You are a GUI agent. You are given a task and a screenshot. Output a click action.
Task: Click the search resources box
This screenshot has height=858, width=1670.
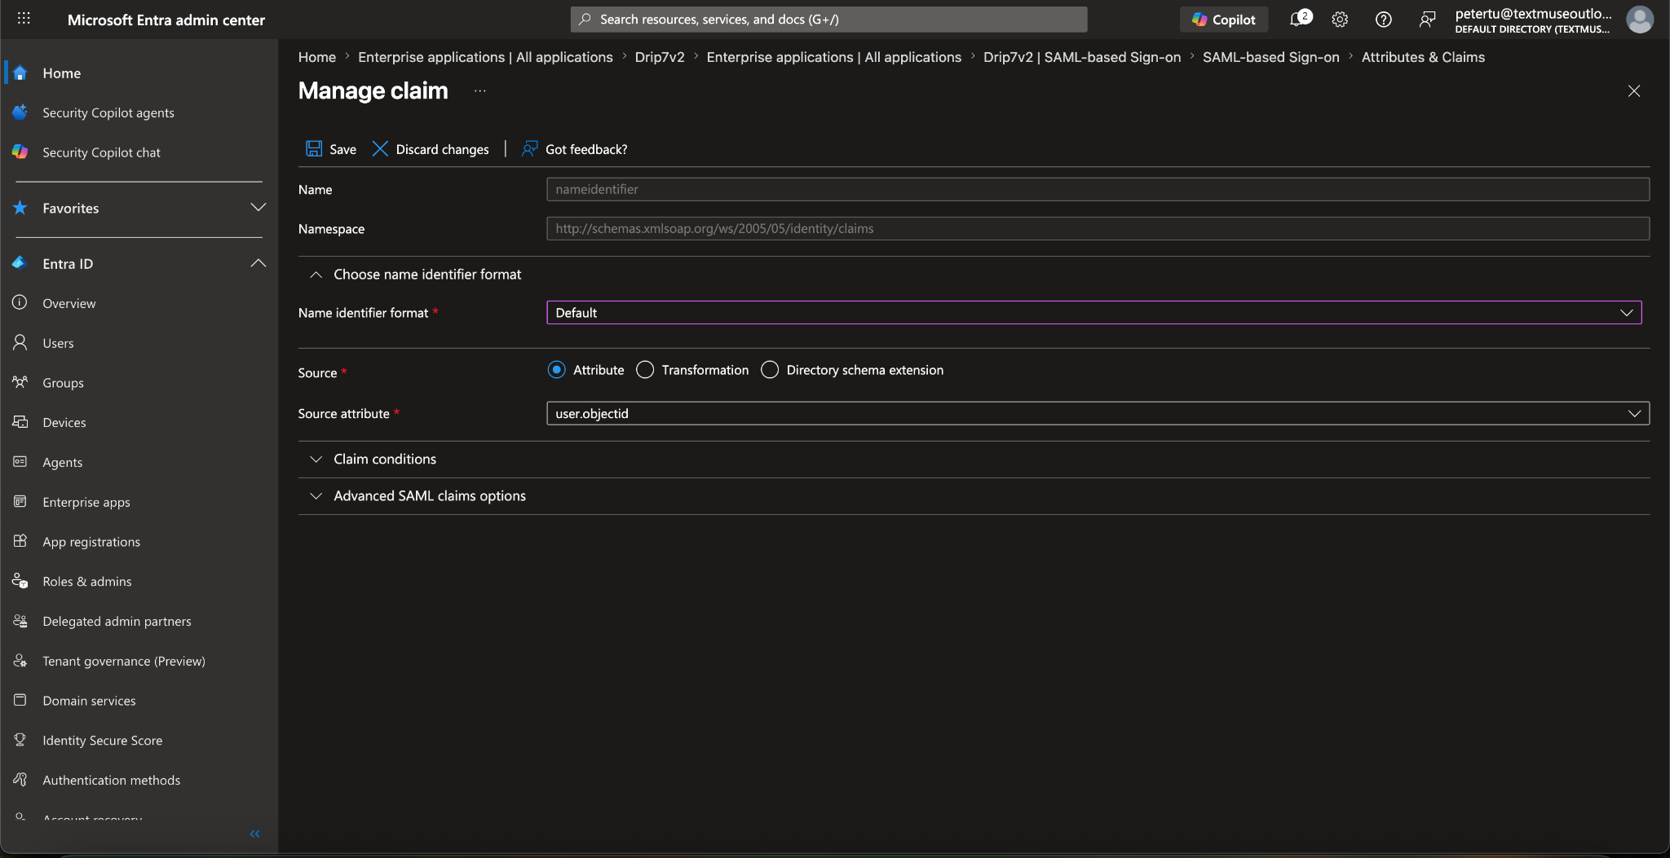click(828, 20)
